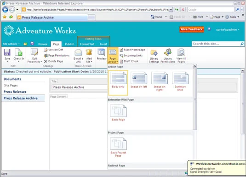Expand the IE Tools menu dropdown
Viewport: 246px width, 177px height.
click(x=238, y=17)
